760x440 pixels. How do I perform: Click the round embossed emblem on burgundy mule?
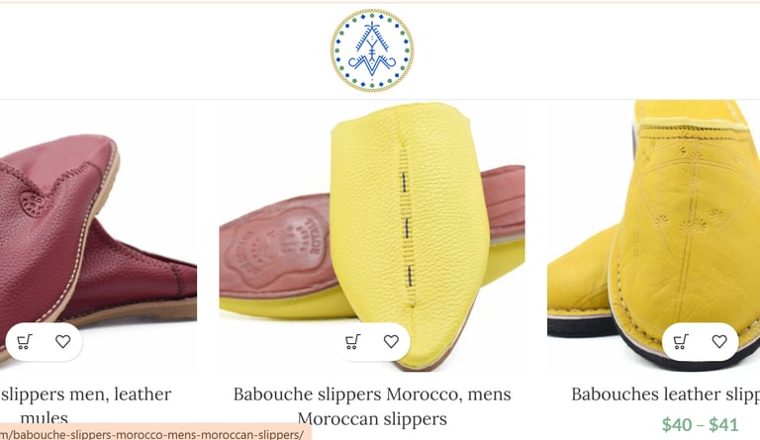point(35,204)
